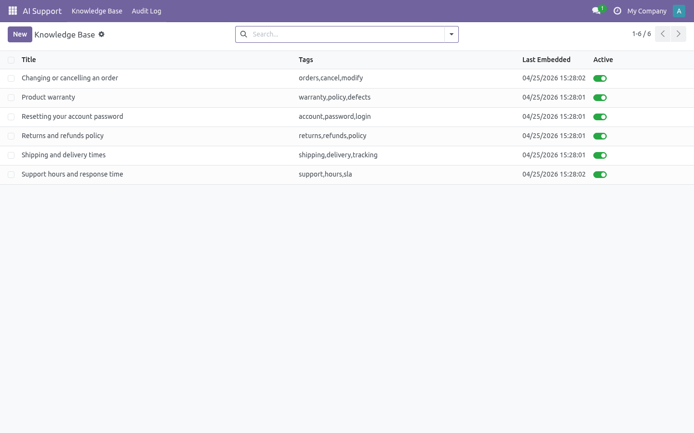Click the search magnifier icon
This screenshot has height=433, width=694.
coord(244,34)
